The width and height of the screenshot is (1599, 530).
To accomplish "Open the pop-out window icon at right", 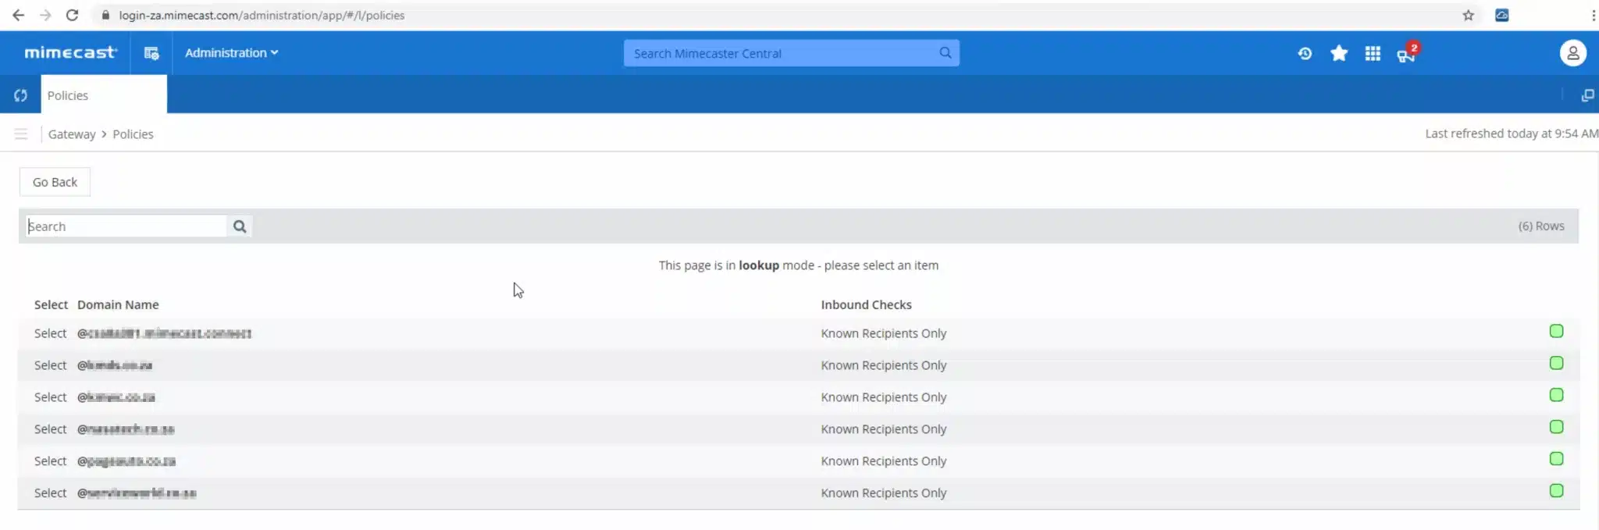I will click(x=1587, y=95).
